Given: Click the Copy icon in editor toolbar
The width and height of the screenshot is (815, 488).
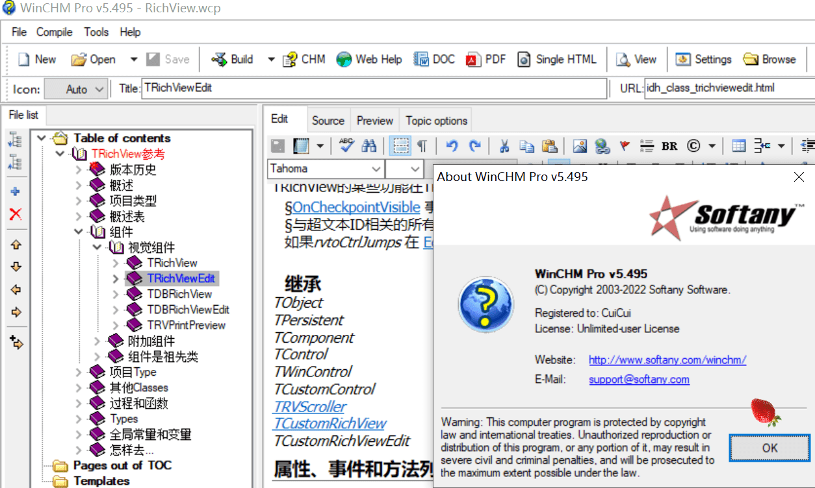Looking at the screenshot, I should coord(526,145).
